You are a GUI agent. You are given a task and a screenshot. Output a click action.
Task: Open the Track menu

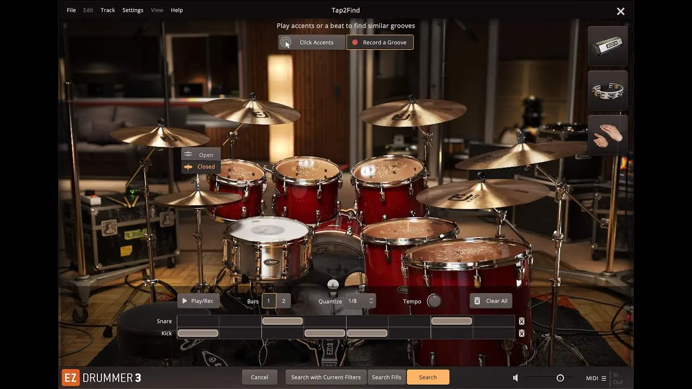[x=108, y=10]
